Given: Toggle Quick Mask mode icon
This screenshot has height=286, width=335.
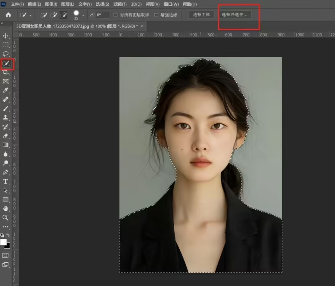Looking at the screenshot, I should pos(6,255).
